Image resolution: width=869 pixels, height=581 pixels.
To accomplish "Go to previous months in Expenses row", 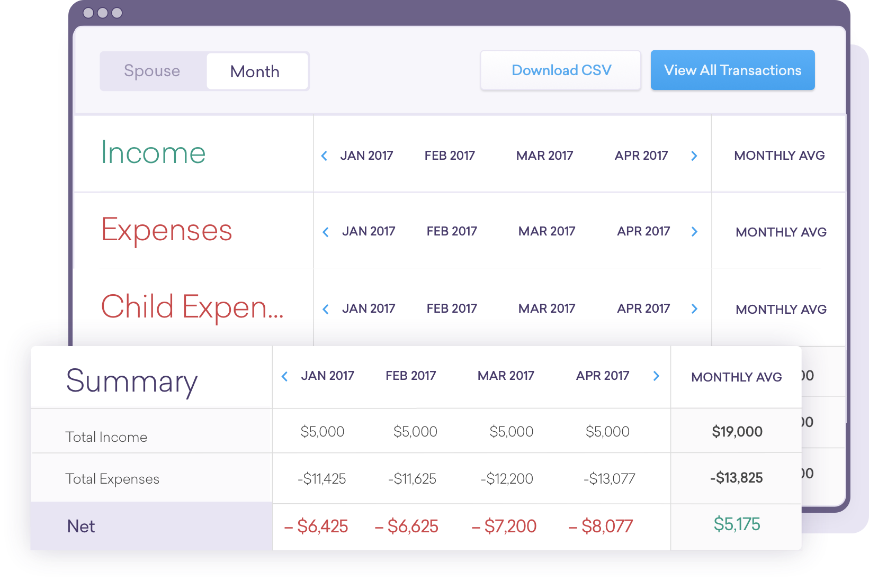I will point(326,232).
